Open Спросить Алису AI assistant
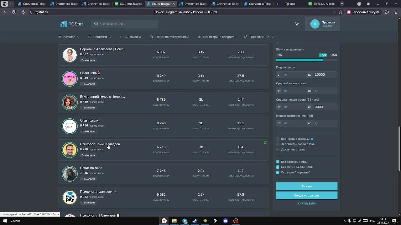Image resolution: width=401 pixels, height=225 pixels. (363, 12)
